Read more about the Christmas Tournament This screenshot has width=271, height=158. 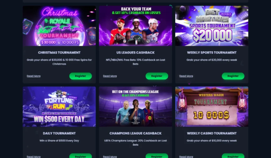click(34, 76)
